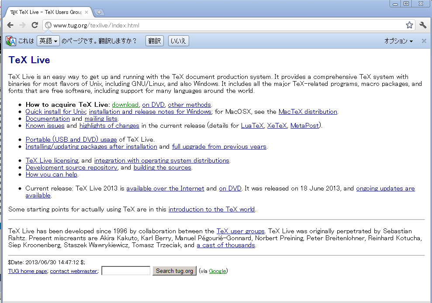Screen dimensions: 432x303
Task: Bookmark this page with the star icon
Action: click(x=409, y=25)
